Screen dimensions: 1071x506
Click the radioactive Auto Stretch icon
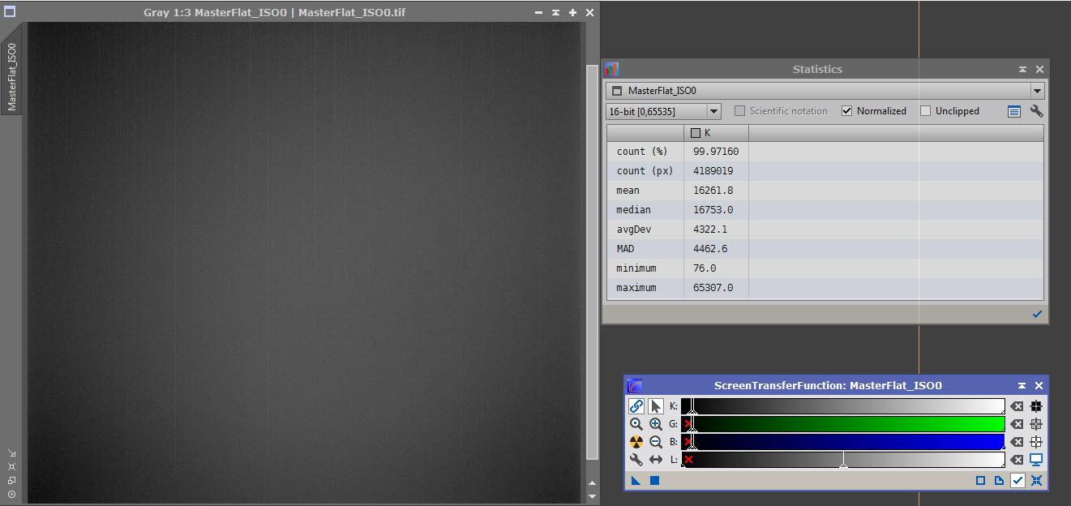pyautogui.click(x=636, y=442)
